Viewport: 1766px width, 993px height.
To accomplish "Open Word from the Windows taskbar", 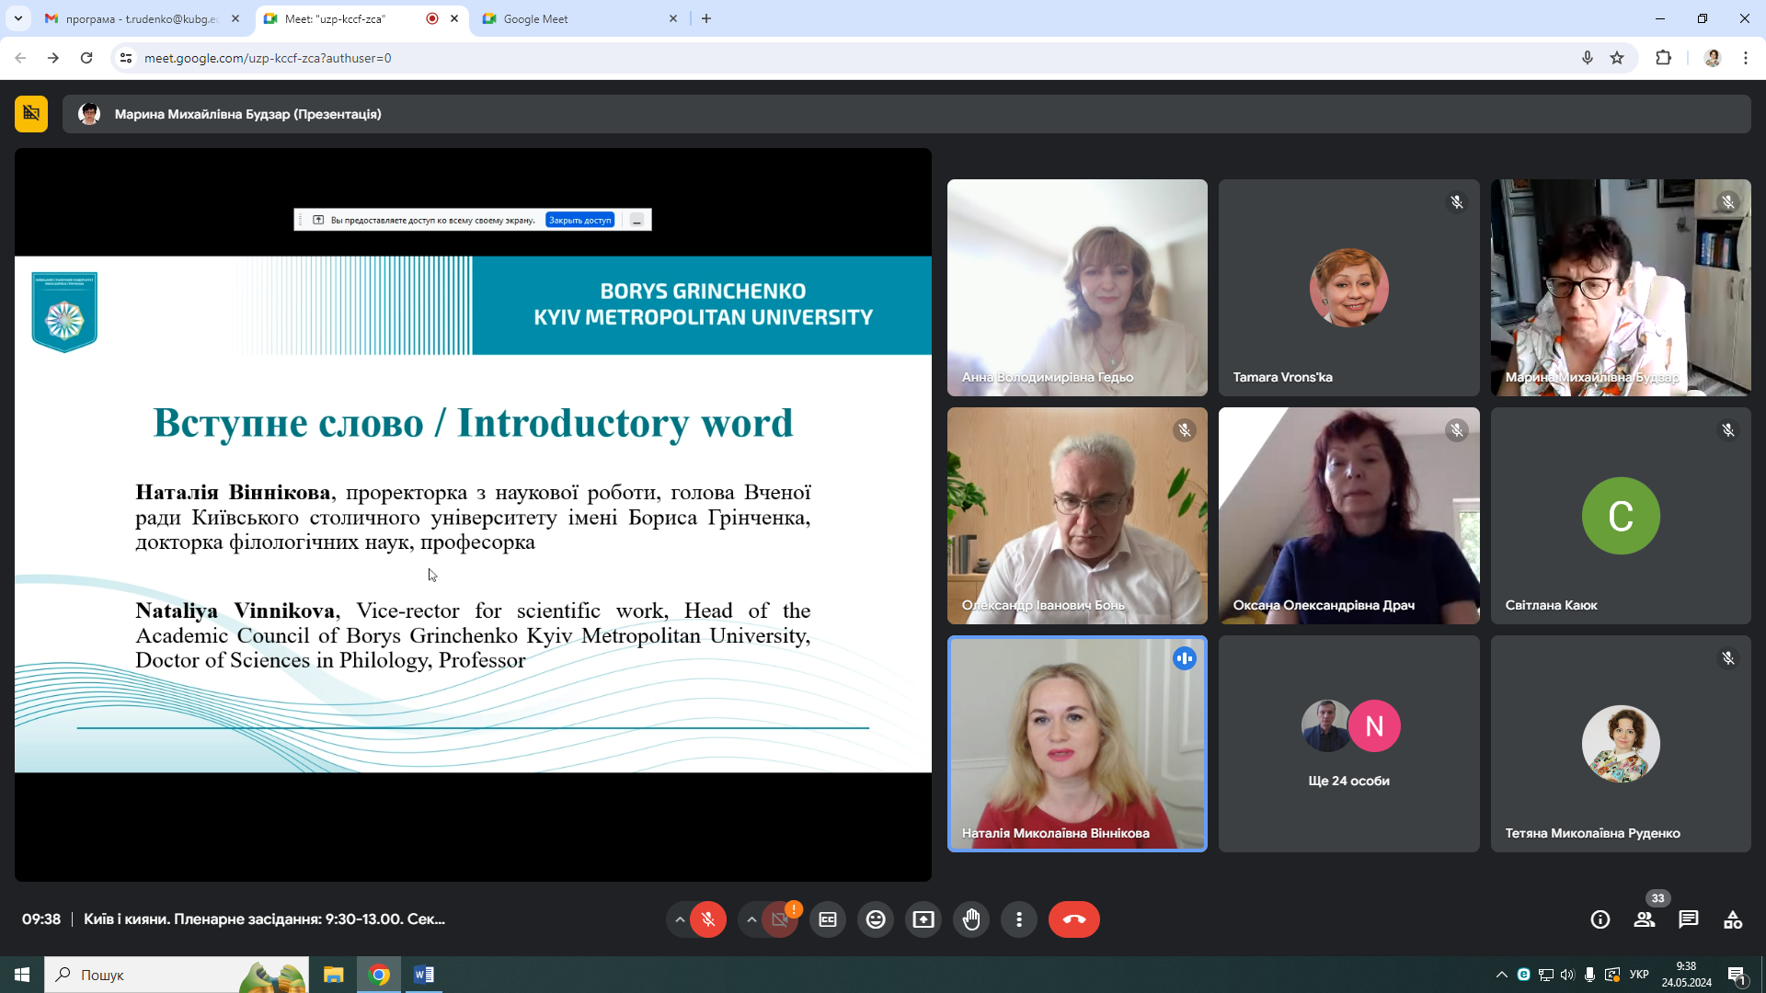I will [x=424, y=975].
